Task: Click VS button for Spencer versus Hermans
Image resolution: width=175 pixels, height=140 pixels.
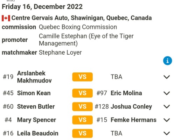Action: click(x=83, y=120)
